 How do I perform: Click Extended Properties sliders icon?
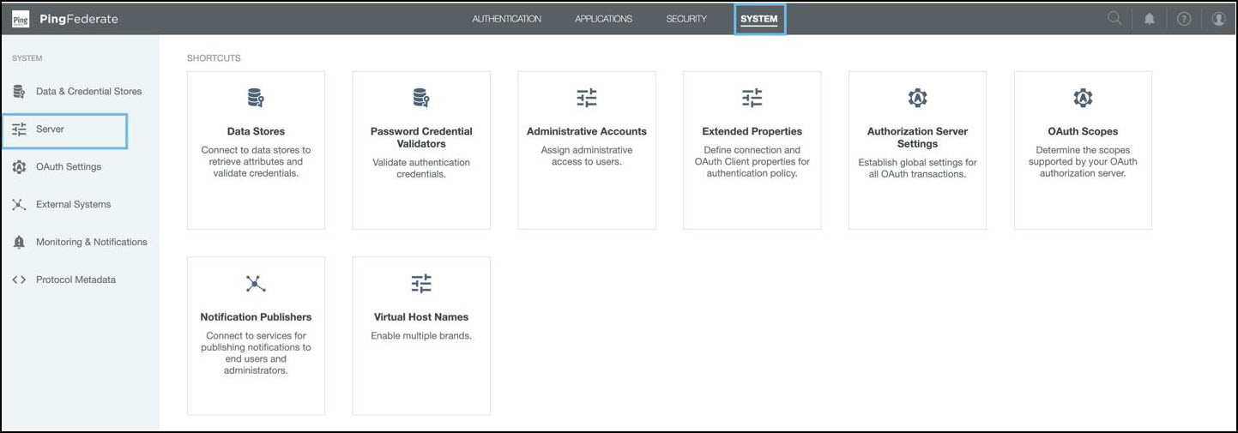coord(752,98)
